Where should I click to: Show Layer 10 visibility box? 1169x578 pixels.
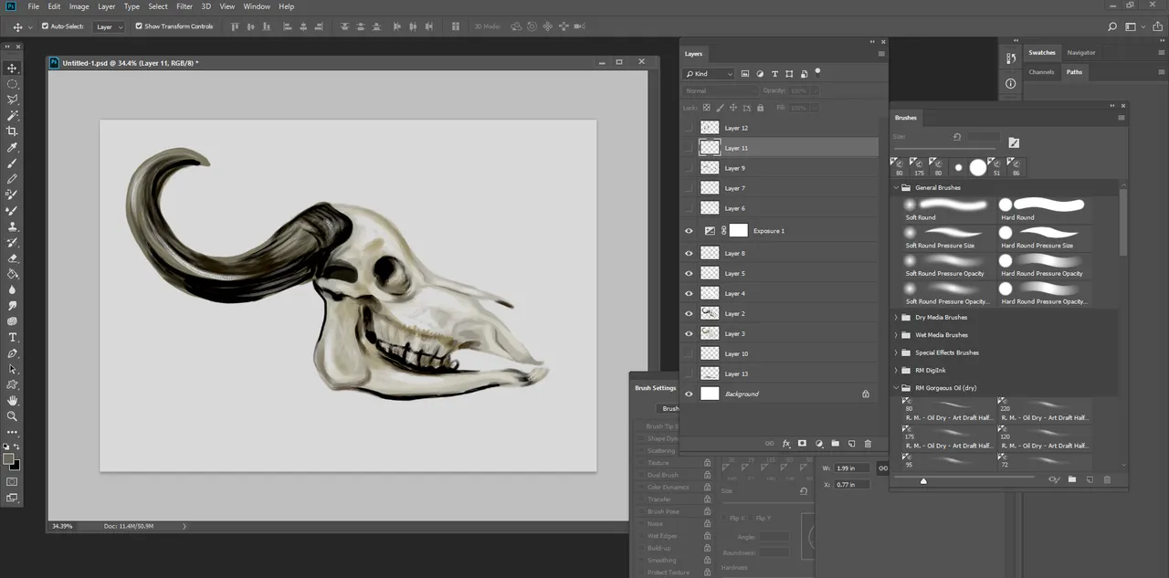690,353
